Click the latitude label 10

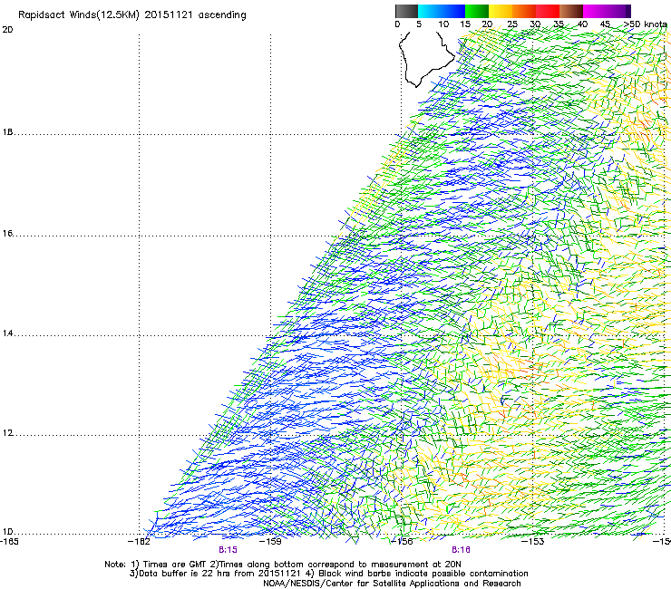click(7, 532)
